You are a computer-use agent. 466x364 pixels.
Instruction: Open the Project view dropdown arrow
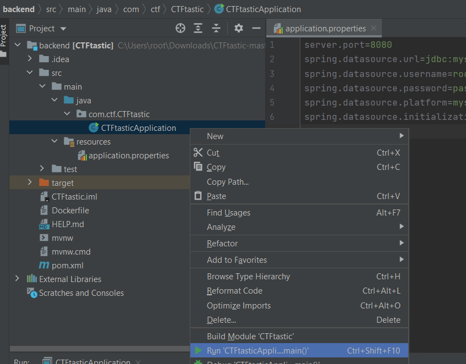tap(63, 29)
